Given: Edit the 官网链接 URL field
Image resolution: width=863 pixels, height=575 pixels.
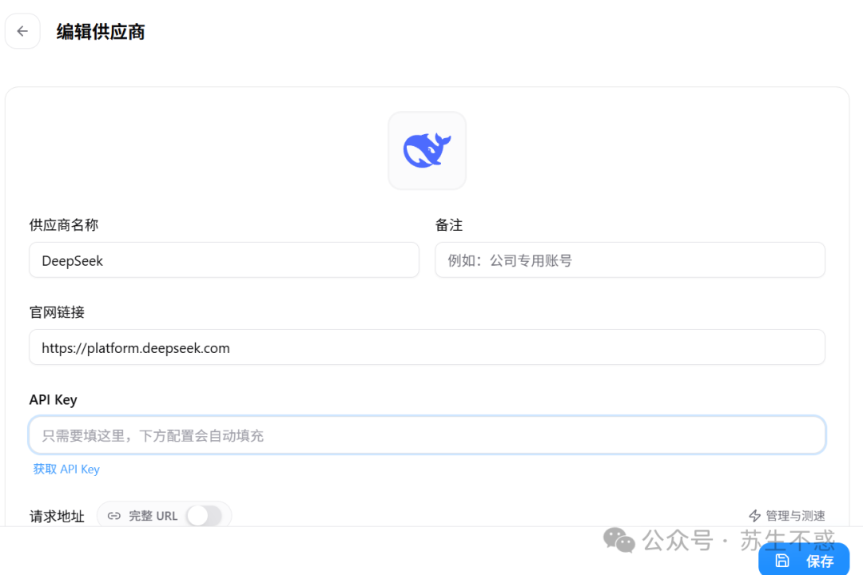Looking at the screenshot, I should [x=427, y=347].
